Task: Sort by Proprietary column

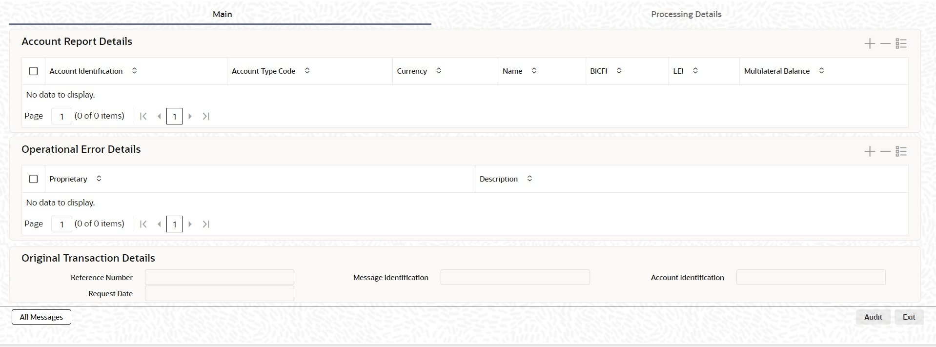Action: point(99,179)
